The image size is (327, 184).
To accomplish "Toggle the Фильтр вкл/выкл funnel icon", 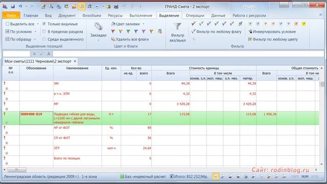I will click(x=177, y=26).
